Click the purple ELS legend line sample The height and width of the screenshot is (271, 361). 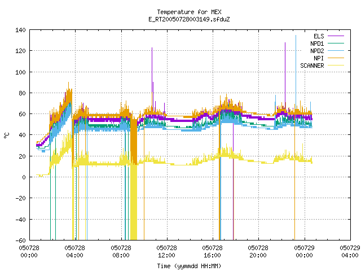[336, 36]
